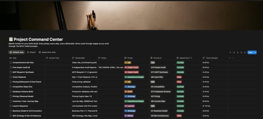Click info icon next to Speed Run? header
The image size is (263, 119).
point(191,58)
